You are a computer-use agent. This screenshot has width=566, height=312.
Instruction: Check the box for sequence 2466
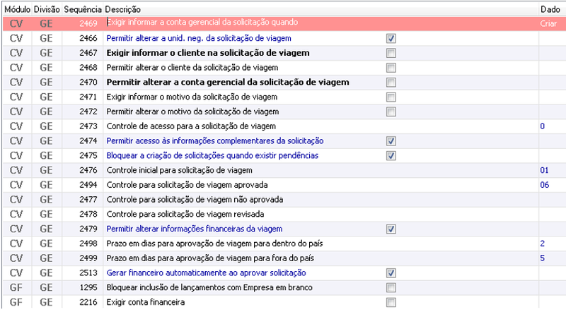tap(391, 38)
